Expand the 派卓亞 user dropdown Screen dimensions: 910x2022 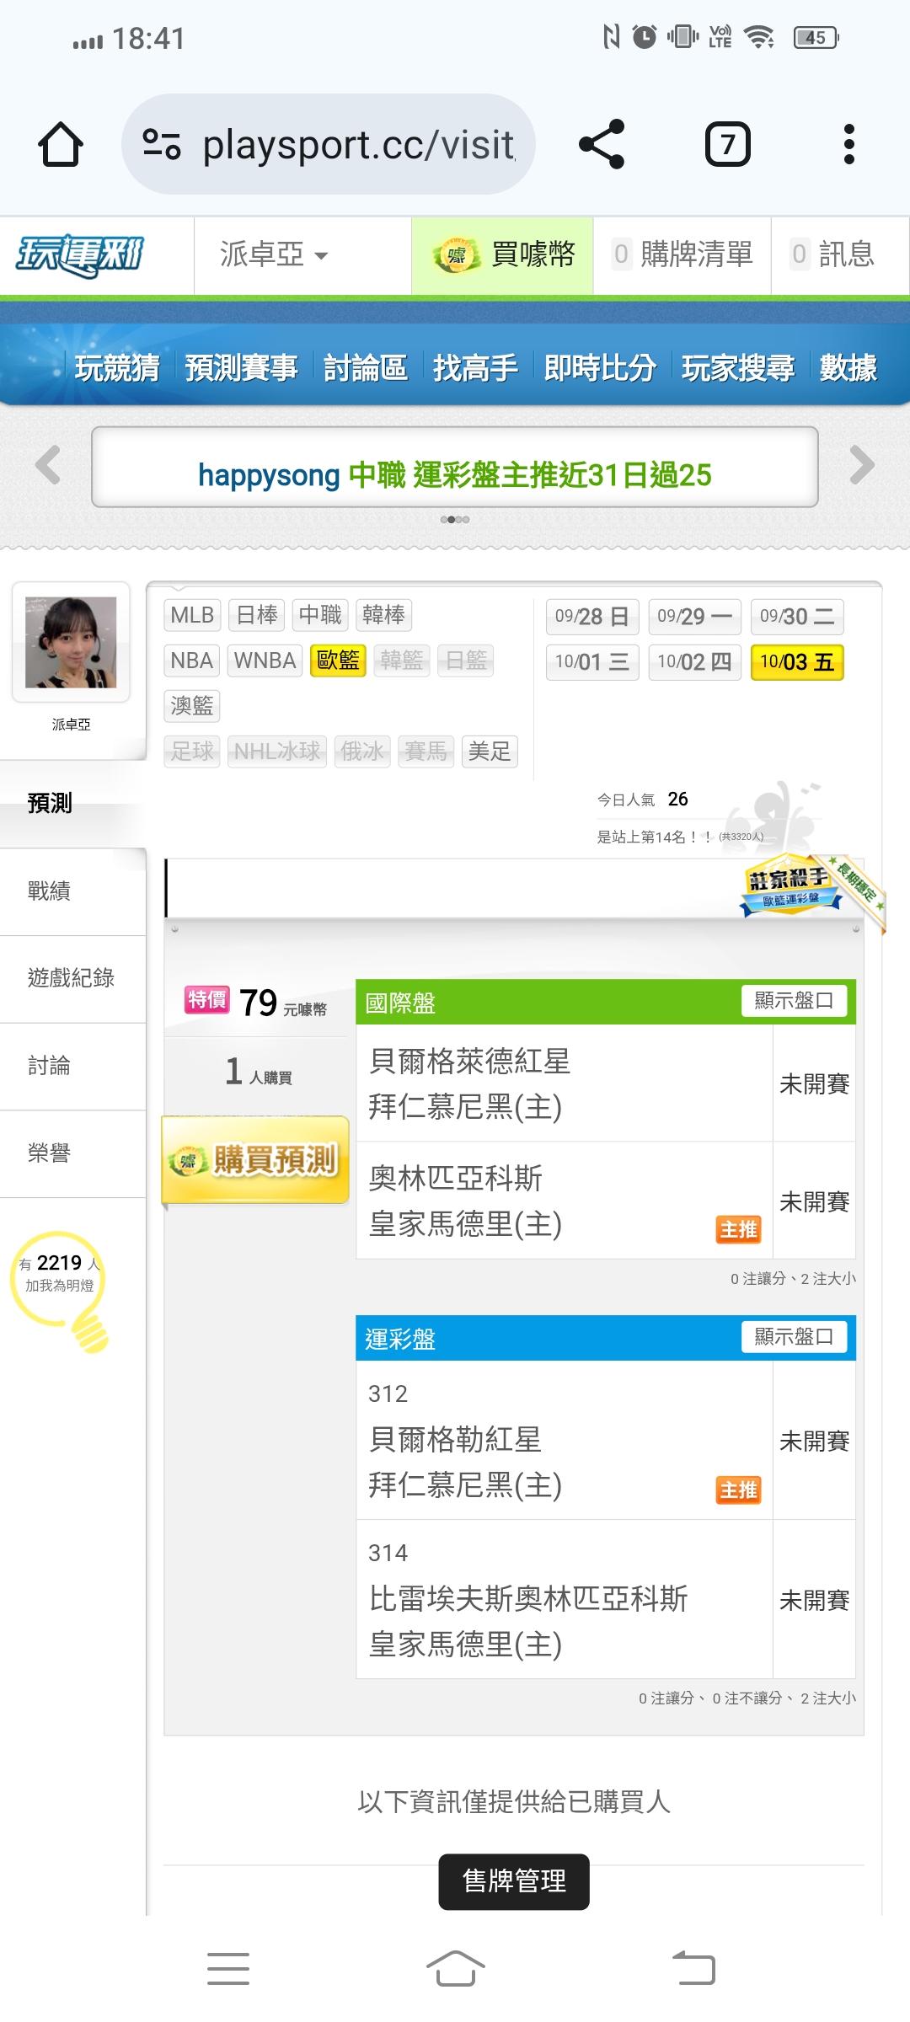click(273, 254)
